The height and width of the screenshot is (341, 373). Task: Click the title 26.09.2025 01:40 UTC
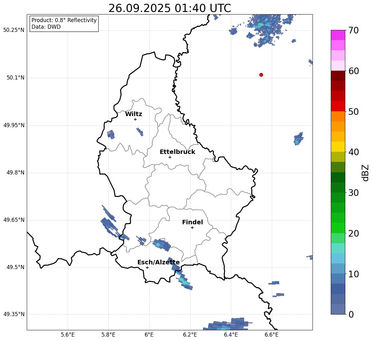pyautogui.click(x=169, y=8)
